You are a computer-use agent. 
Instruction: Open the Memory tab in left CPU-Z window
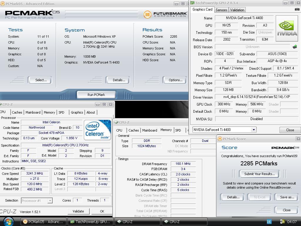point(49,112)
